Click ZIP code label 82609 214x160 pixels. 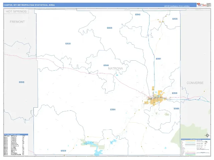tap(176, 109)
